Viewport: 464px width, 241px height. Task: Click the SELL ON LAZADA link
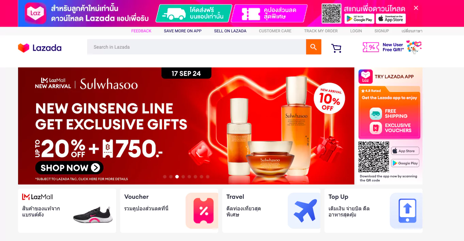coord(230,31)
